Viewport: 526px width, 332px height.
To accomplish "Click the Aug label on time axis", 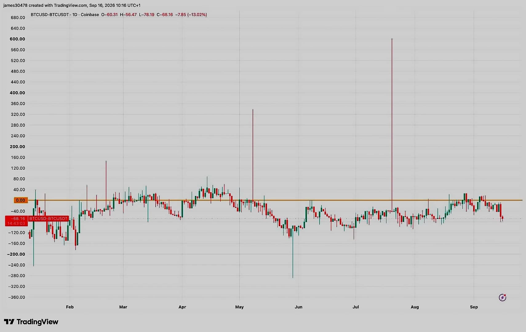I will [x=415, y=307].
